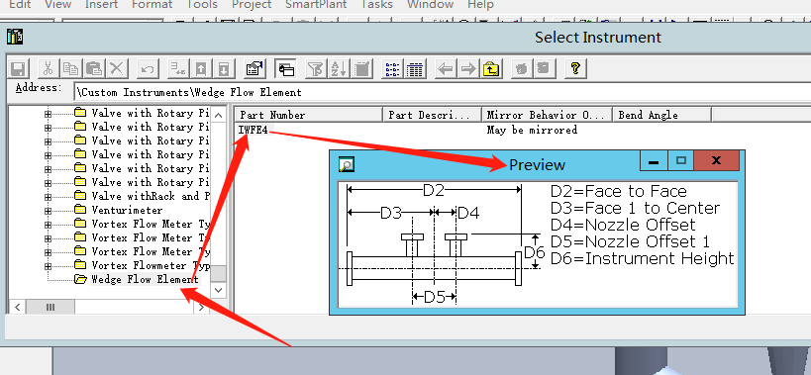Click the Filter funnel icon

315,68
